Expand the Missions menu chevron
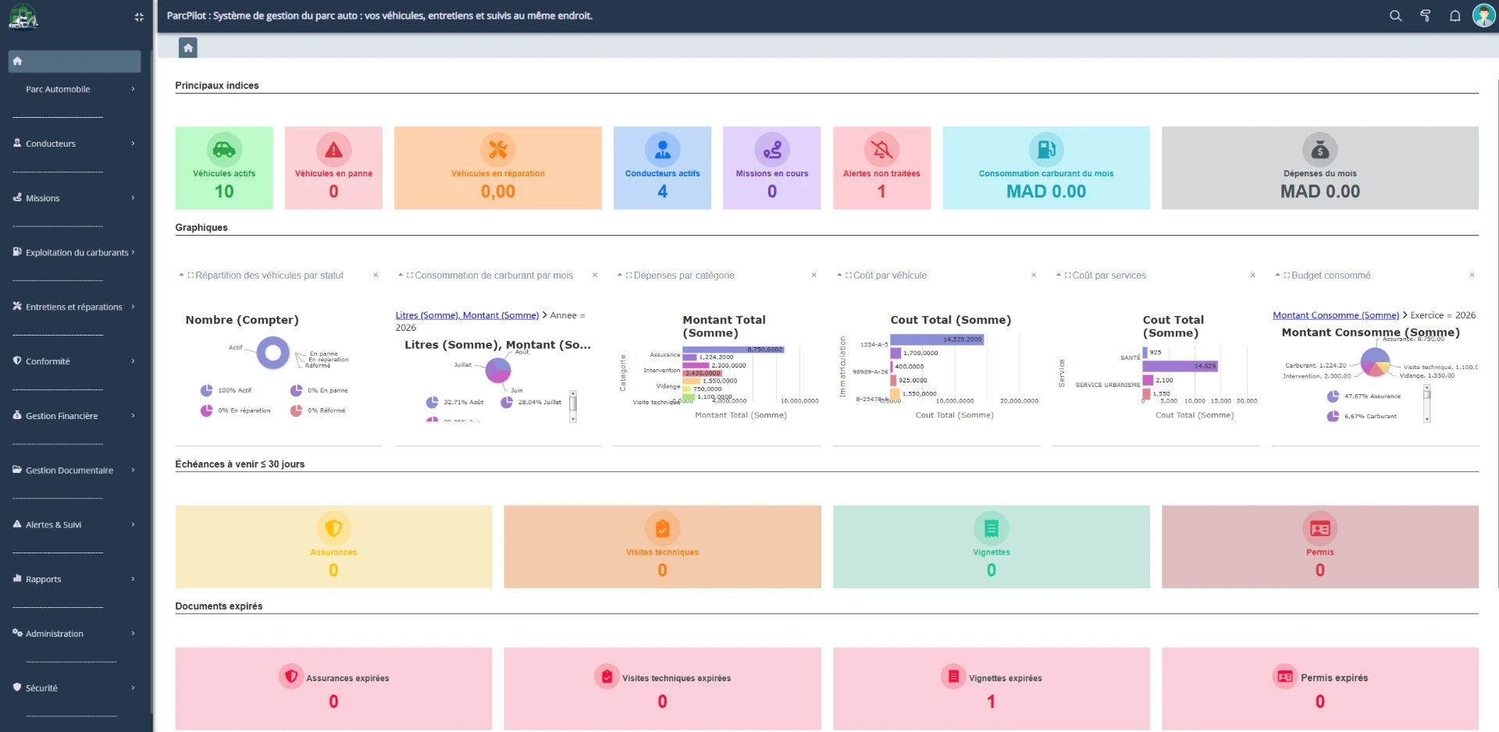1499x732 pixels. [x=133, y=198]
